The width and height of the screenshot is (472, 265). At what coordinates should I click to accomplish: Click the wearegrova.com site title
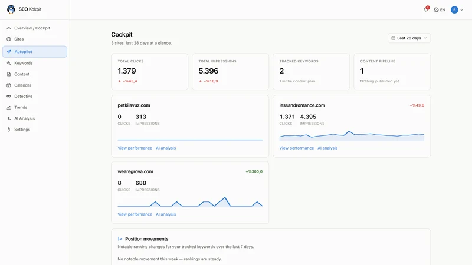[x=136, y=171]
